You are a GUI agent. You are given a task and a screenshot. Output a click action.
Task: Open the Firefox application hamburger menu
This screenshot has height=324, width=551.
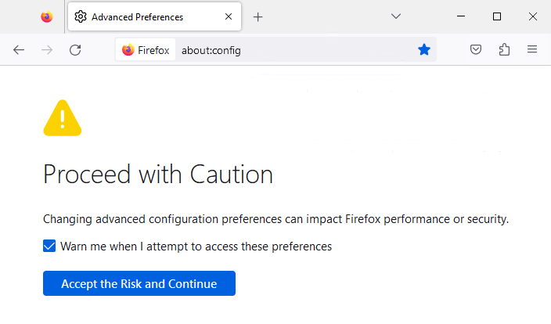[x=532, y=50]
